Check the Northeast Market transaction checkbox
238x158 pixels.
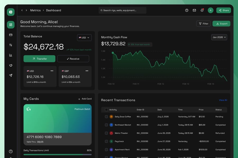click(x=106, y=125)
